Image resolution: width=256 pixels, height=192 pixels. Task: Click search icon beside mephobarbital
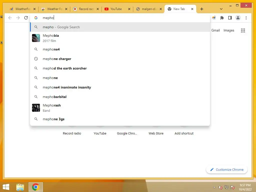pos(36,97)
